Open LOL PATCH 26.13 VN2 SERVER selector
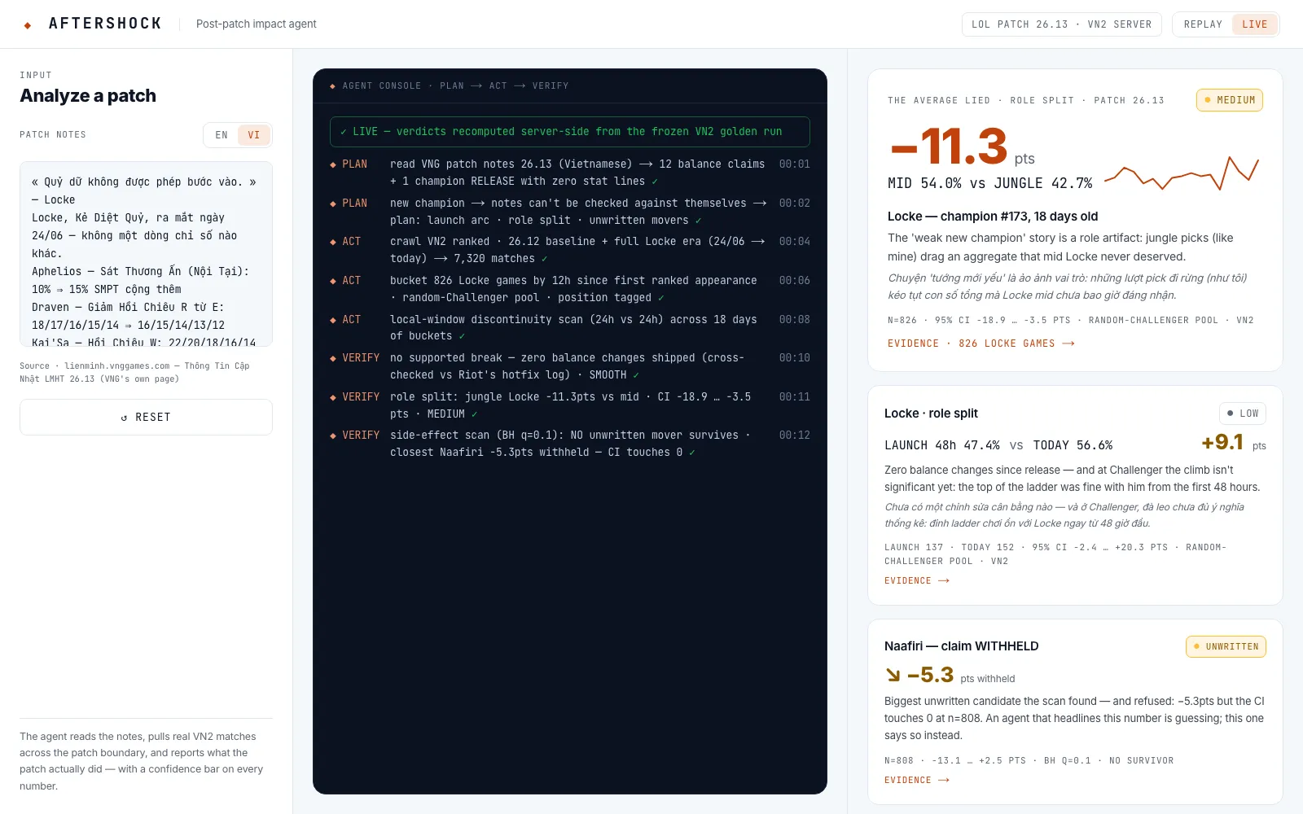This screenshot has height=814, width=1303. 1062,24
